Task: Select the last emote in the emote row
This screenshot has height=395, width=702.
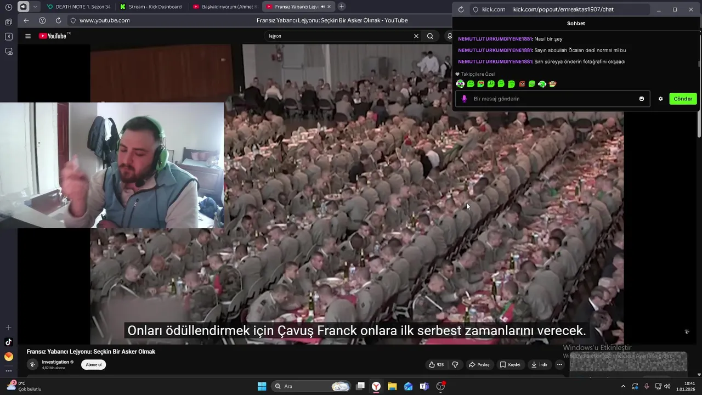Action: pyautogui.click(x=552, y=84)
